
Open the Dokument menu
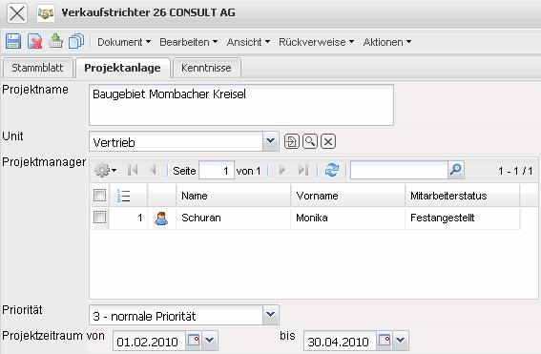pos(124,42)
